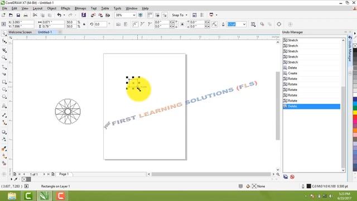The image size is (357, 201).
Task: Click the Save icon in the toolbar
Action: click(x=18, y=15)
